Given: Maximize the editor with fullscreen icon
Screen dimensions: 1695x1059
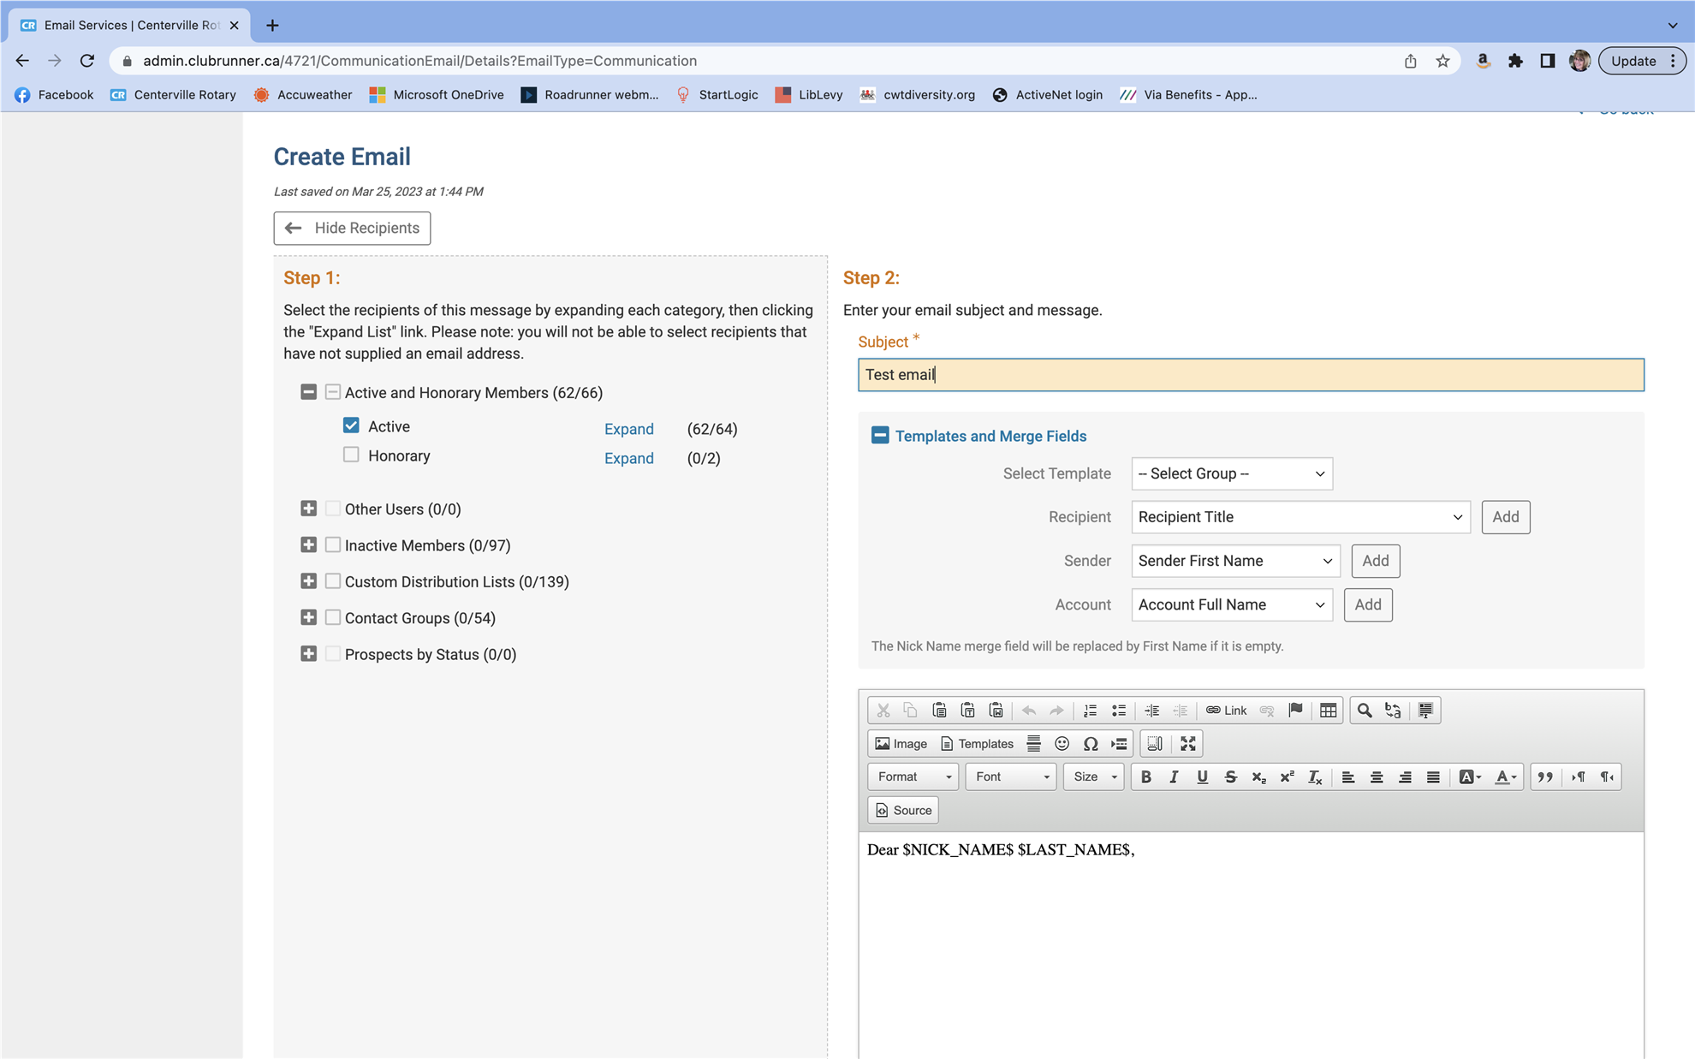Looking at the screenshot, I should pyautogui.click(x=1187, y=744).
